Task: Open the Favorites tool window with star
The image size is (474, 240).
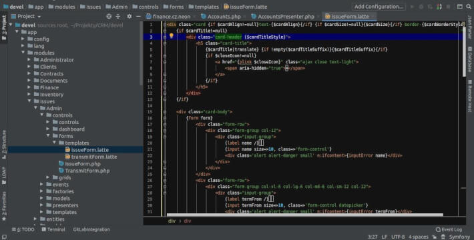Action: 4,206
